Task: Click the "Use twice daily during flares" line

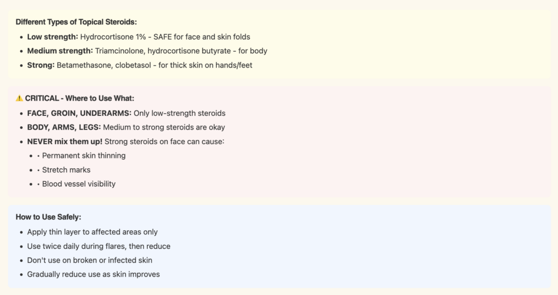Action: click(99, 246)
